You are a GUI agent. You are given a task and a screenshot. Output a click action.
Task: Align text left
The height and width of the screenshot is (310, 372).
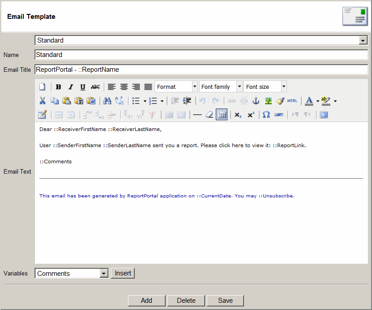[x=112, y=87]
